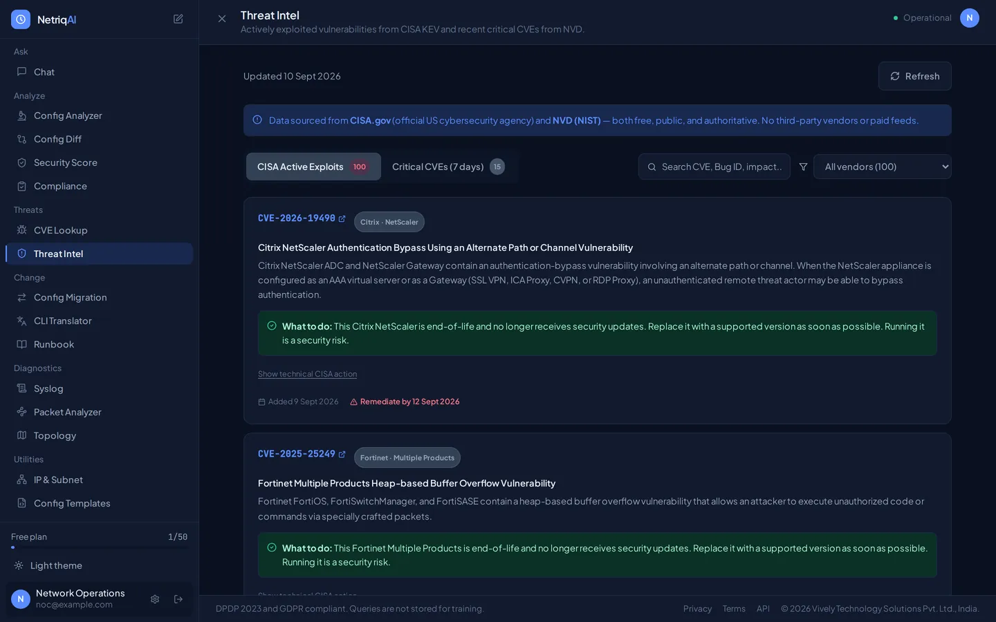This screenshot has height=622, width=996.
Task: Click the Security Score shield icon
Action: (x=21, y=162)
